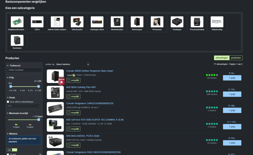
Task: Collapse the Deals filter section
Action: pos(11,97)
